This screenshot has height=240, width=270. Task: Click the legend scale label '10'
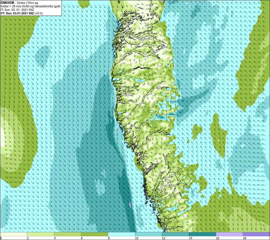click(136, 238)
